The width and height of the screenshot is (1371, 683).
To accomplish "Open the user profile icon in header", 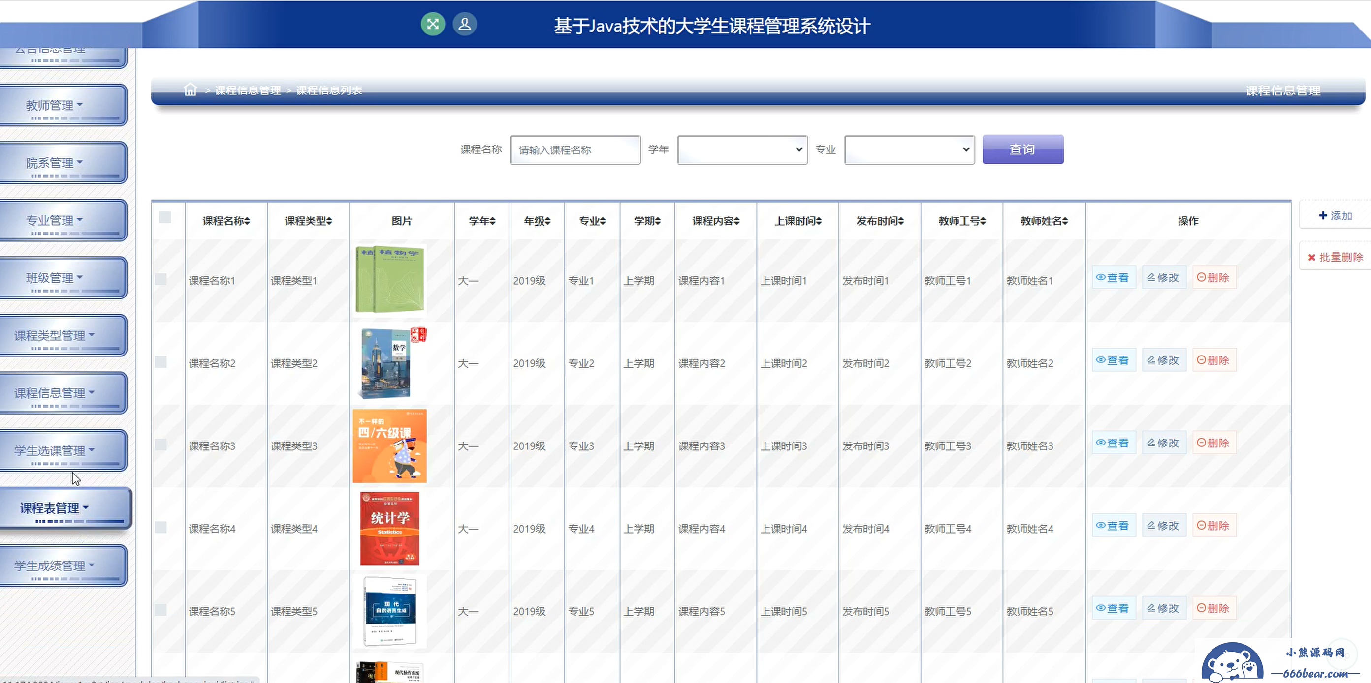I will [x=465, y=24].
